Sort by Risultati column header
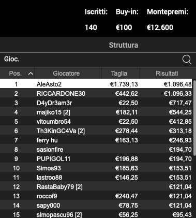 (x=167, y=74)
